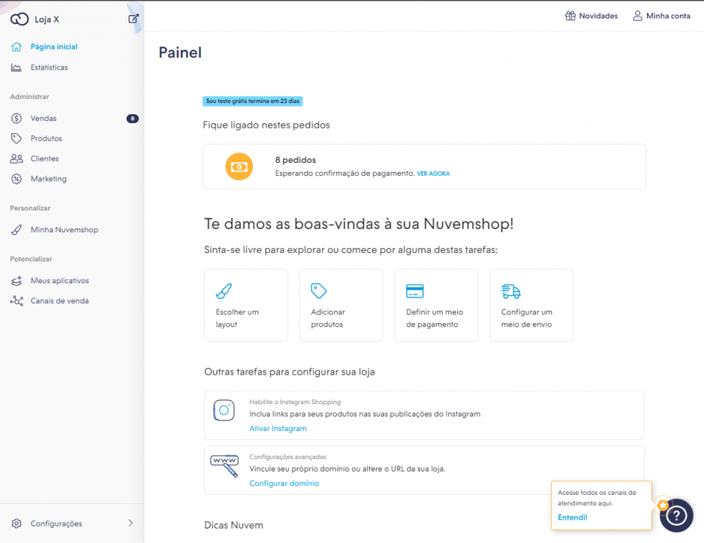The width and height of the screenshot is (704, 543).
Task: Click the Configurar domínio link
Action: pyautogui.click(x=284, y=483)
